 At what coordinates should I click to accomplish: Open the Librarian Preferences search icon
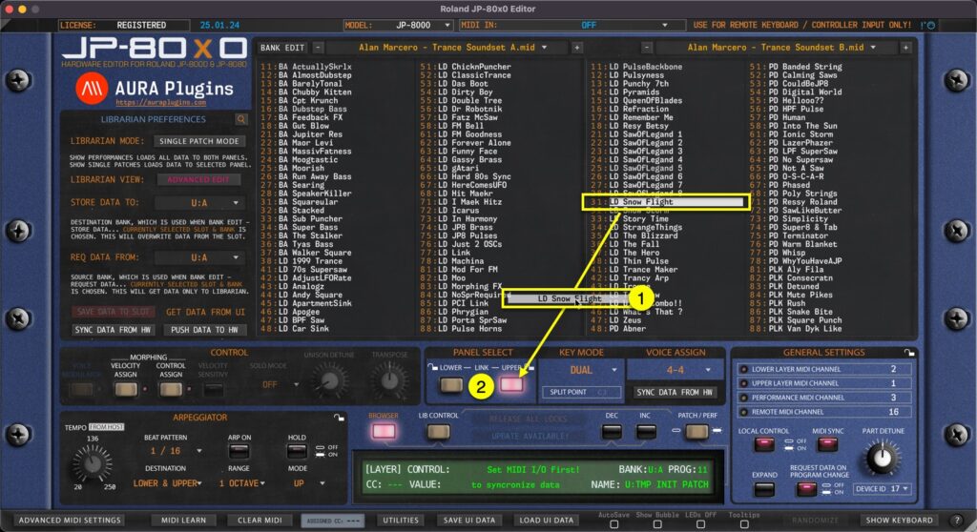pyautogui.click(x=241, y=119)
